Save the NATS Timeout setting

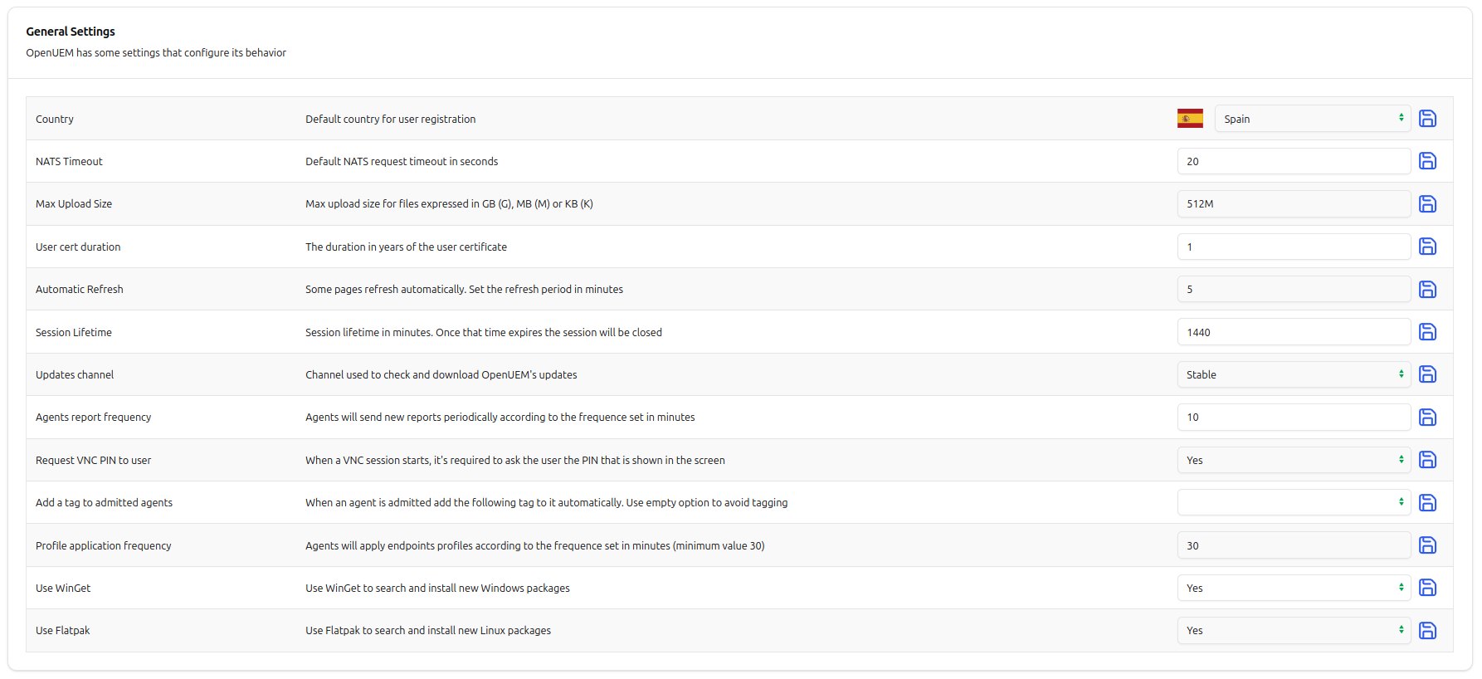click(1427, 161)
